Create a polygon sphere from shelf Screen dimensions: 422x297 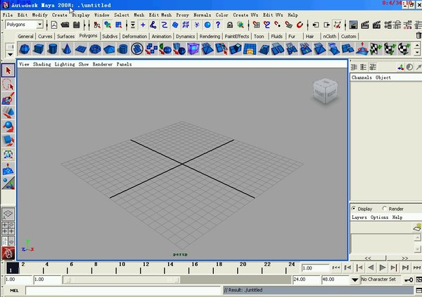pos(25,49)
